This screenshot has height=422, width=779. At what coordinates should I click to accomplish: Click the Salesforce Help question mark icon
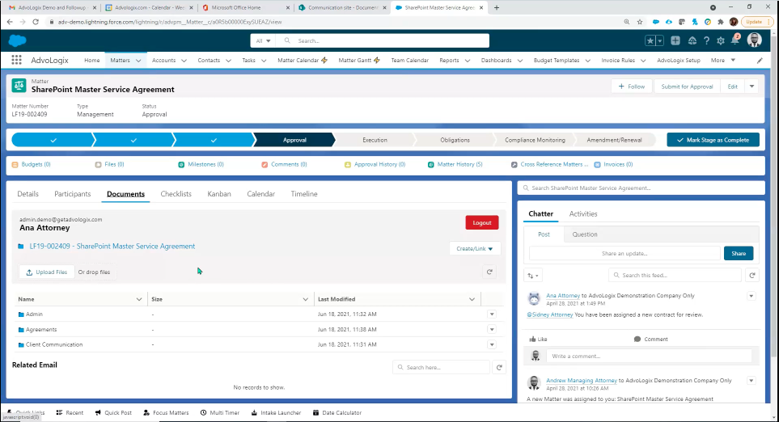pyautogui.click(x=707, y=40)
